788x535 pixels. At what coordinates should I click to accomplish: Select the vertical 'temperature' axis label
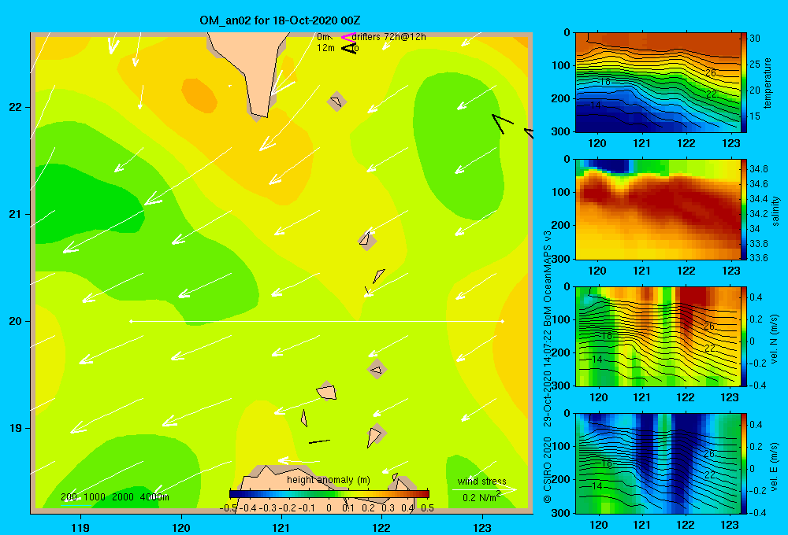tap(768, 83)
